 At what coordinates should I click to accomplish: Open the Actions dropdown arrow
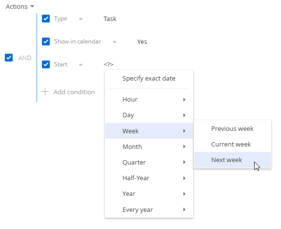click(x=32, y=6)
